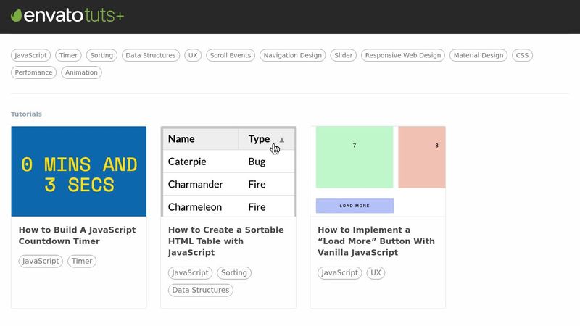Select the Navigation Design filter tag

pos(293,55)
